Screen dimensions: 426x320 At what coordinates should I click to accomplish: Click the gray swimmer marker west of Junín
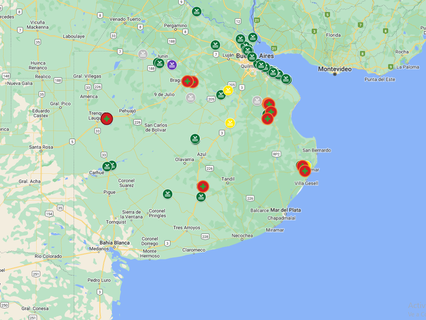coord(143,54)
